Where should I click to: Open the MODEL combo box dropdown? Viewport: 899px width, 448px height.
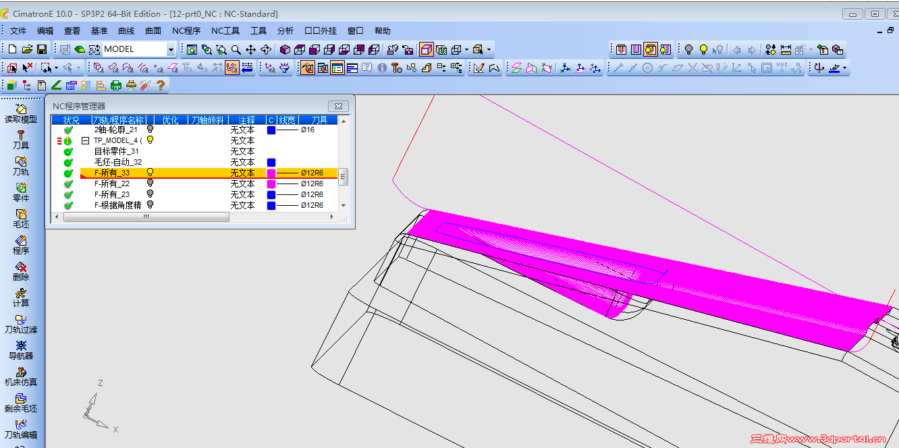(171, 49)
